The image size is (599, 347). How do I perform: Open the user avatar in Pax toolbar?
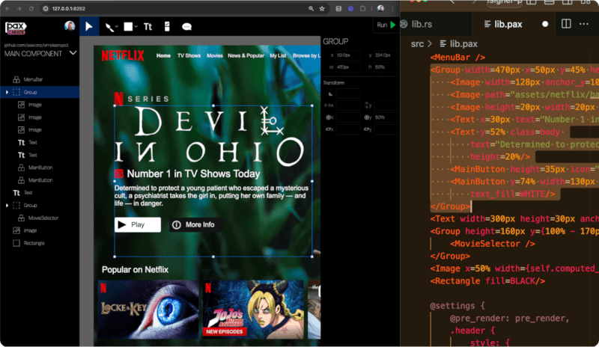tap(70, 26)
